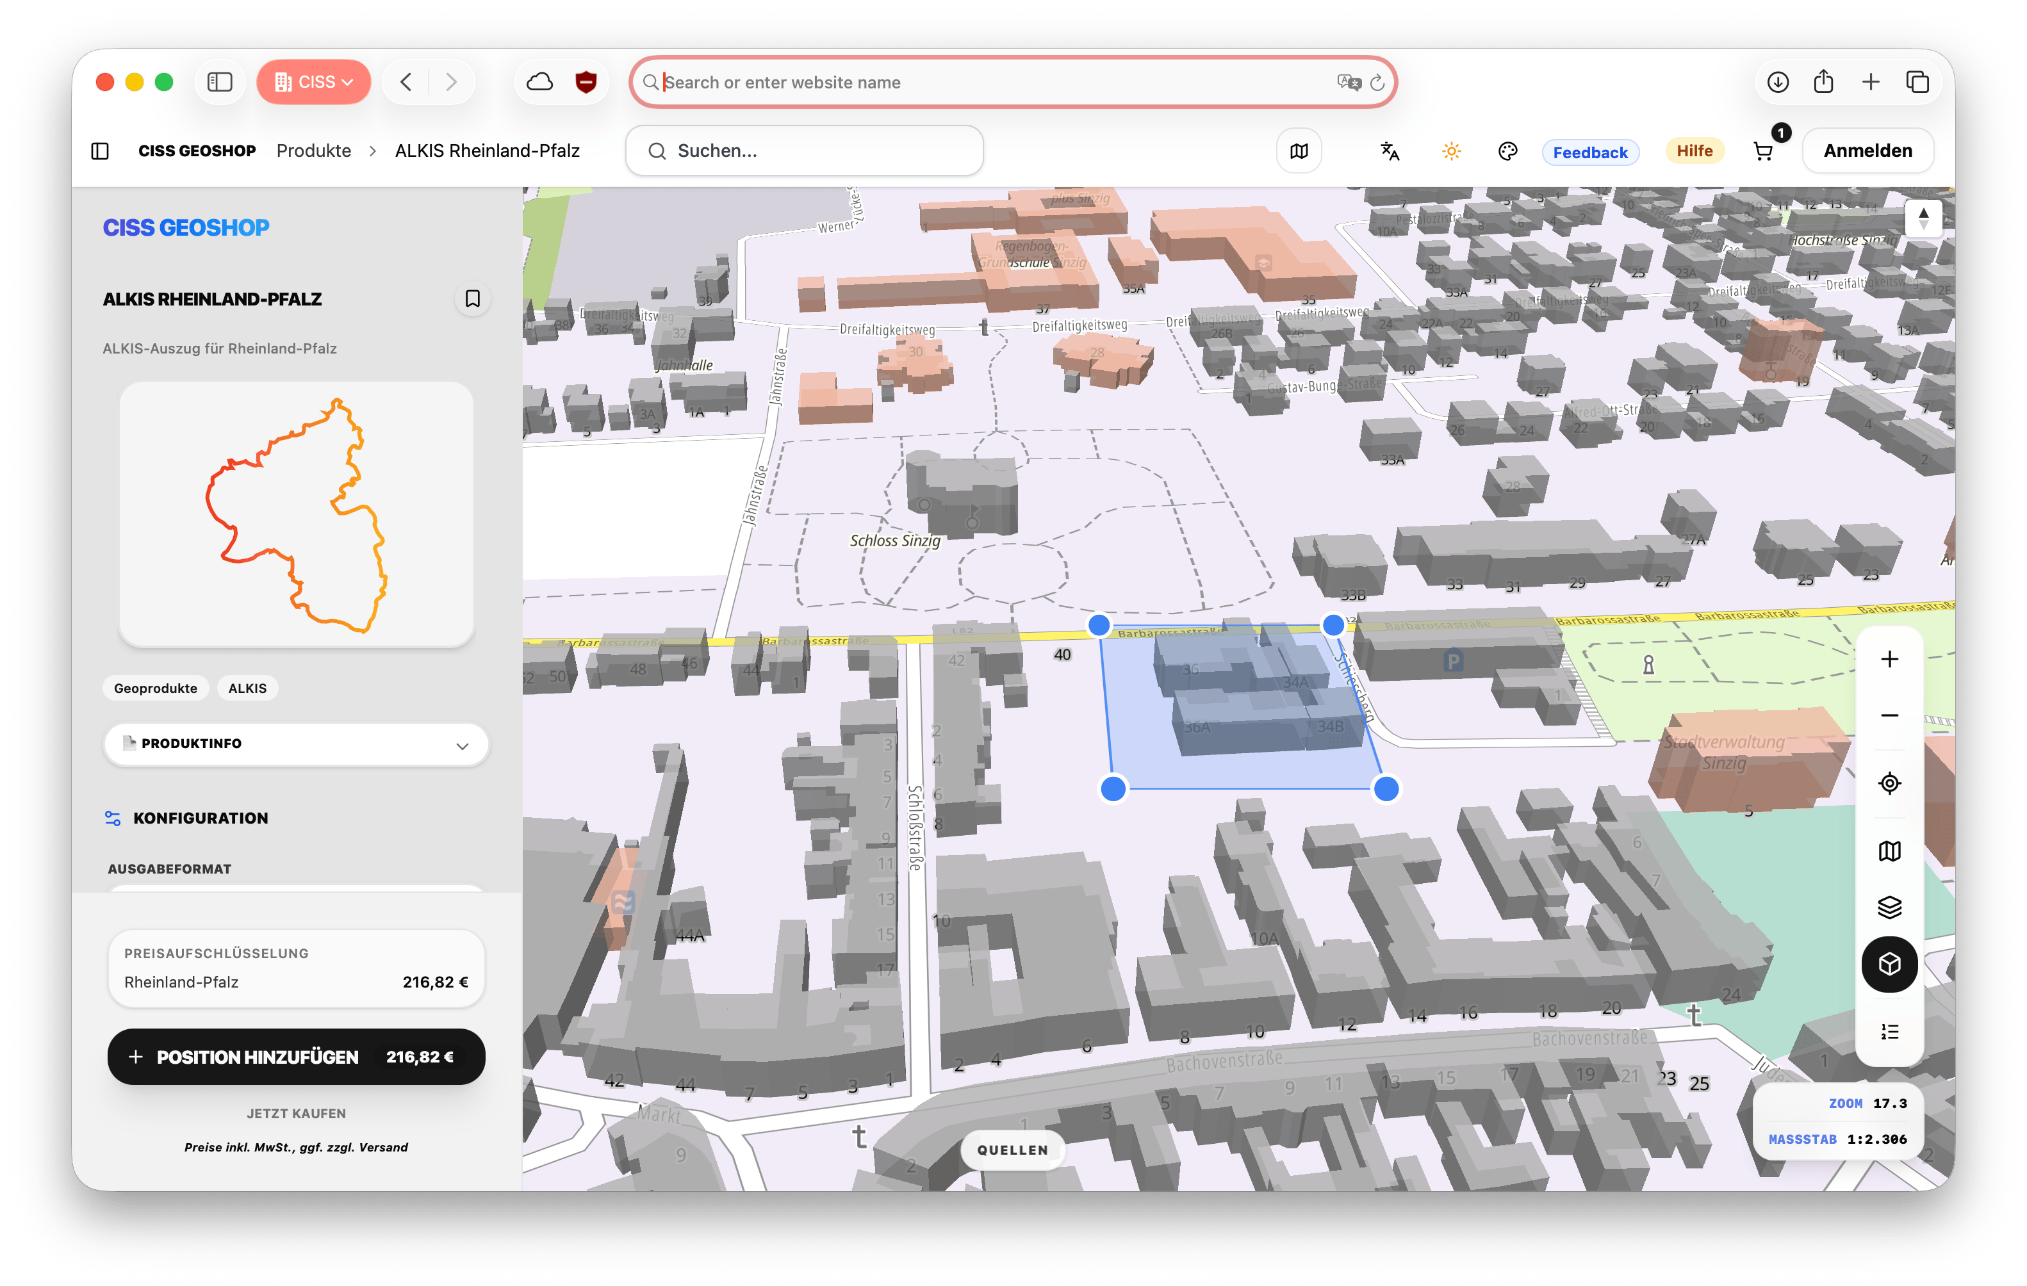Viewport: 2027px width, 1286px height.
Task: Click the Jetzt kaufen link
Action: coord(297,1114)
